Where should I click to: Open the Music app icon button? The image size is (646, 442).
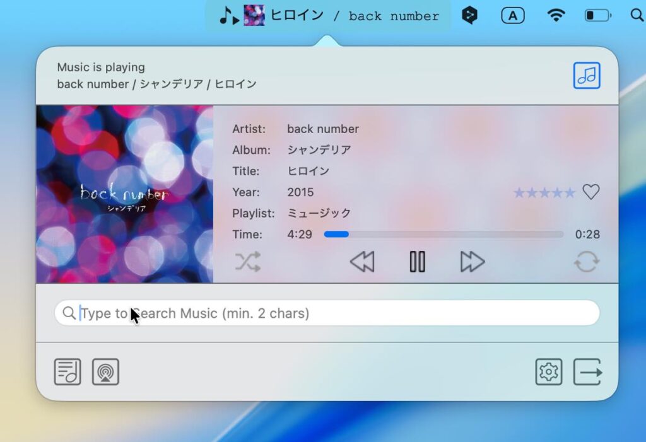pos(586,76)
